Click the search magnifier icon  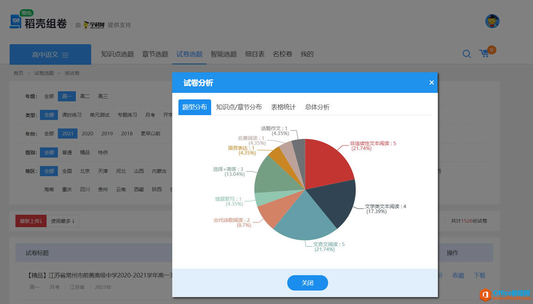(x=466, y=54)
